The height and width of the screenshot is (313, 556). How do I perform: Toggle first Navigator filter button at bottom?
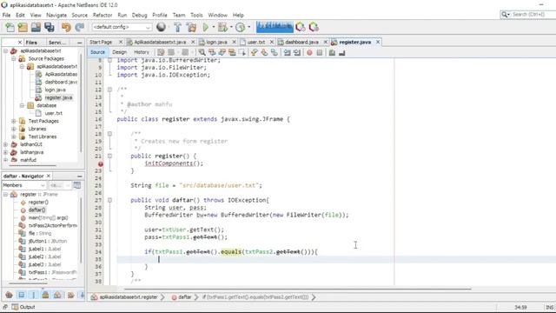[10, 295]
